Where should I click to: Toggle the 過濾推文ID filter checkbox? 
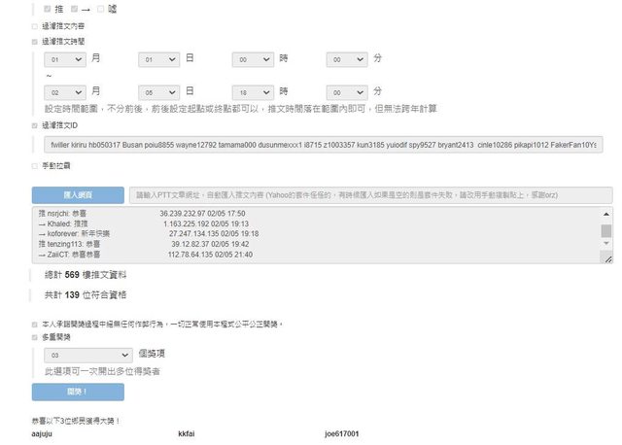[36, 125]
